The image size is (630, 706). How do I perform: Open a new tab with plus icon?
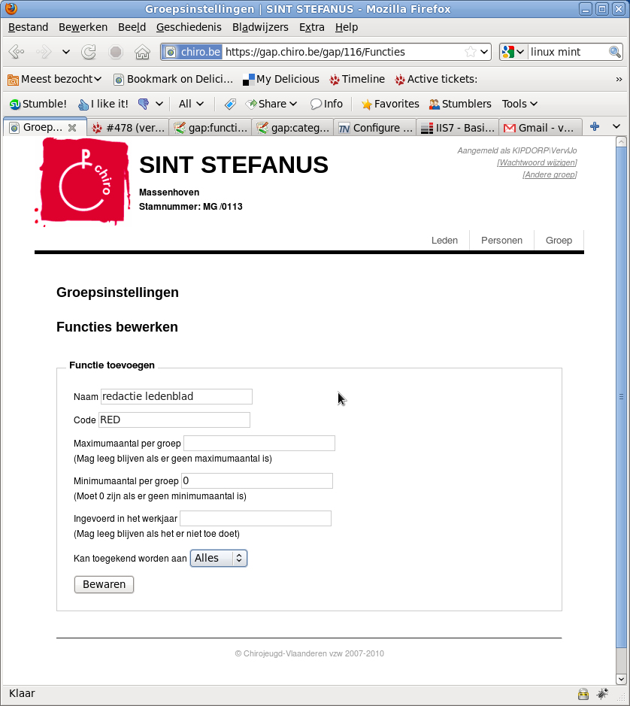point(595,126)
